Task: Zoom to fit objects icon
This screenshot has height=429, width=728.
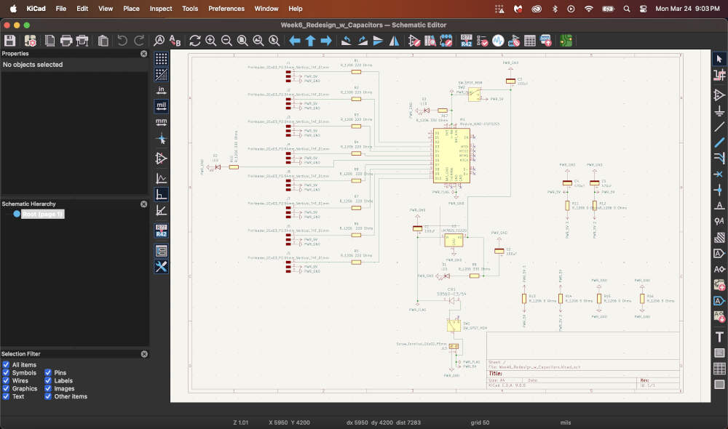Action: pyautogui.click(x=258, y=41)
